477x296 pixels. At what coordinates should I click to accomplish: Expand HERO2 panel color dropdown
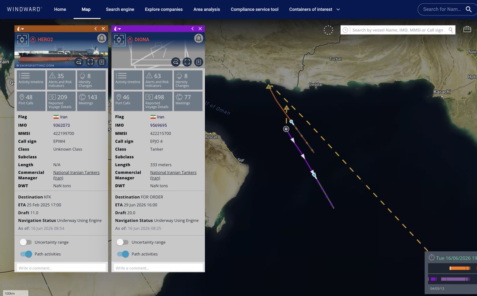point(20,29)
